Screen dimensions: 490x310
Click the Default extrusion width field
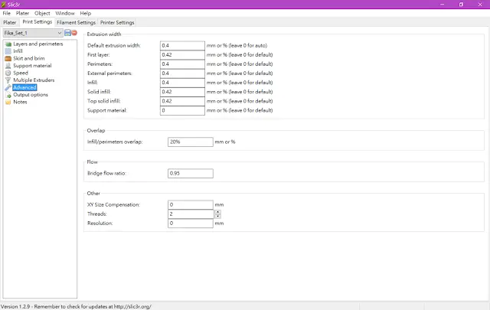[182, 46]
